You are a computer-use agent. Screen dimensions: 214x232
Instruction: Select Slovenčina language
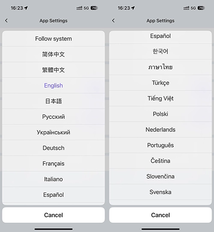160,176
